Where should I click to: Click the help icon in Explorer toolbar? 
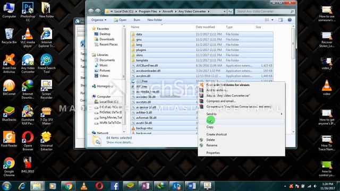click(x=290, y=20)
